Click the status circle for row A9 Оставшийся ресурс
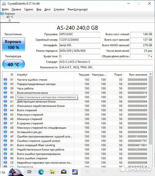Screen dimensions: 155x176 5,132
